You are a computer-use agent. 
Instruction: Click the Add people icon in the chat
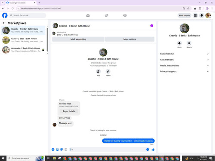98,71
